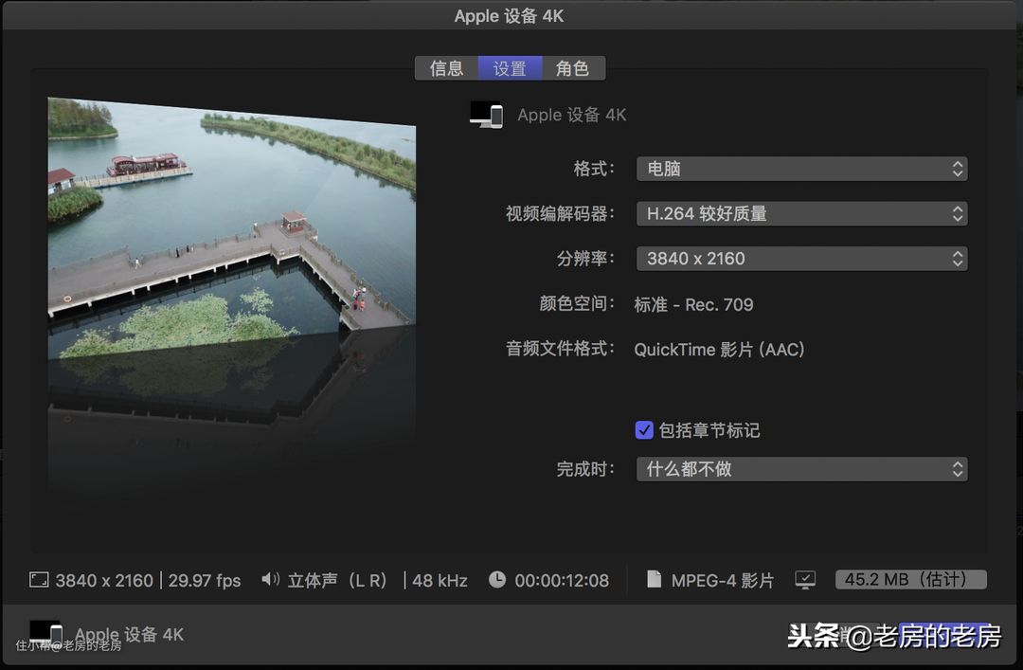
Task: Open the 格式 dropdown showing 电脑
Action: click(x=801, y=169)
